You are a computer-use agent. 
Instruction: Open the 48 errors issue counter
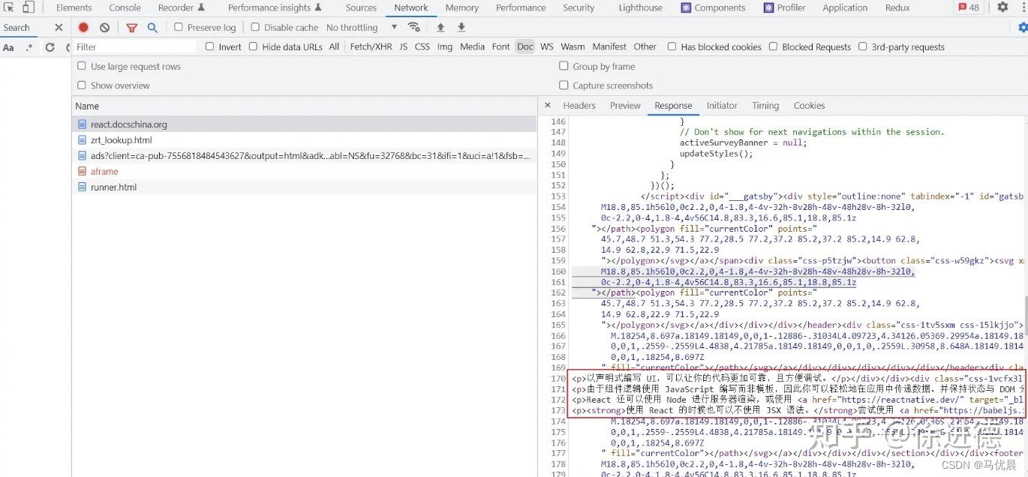(969, 7)
